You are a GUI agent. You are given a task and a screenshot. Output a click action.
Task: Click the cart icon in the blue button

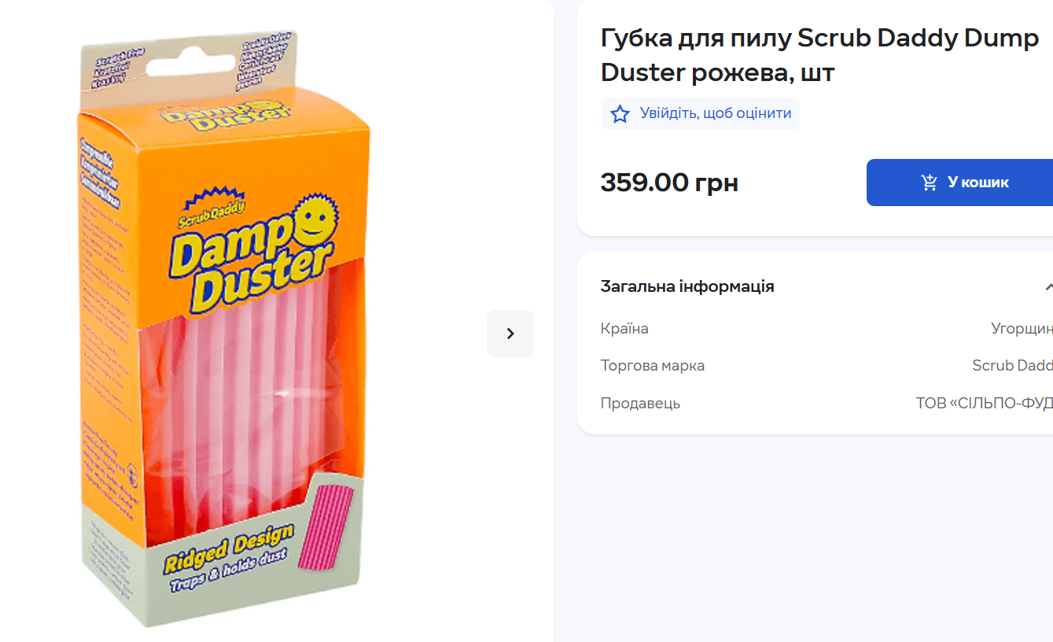point(930,183)
